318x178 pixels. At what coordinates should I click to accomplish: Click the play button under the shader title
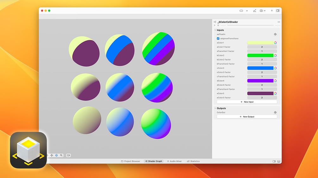pos(215,26)
